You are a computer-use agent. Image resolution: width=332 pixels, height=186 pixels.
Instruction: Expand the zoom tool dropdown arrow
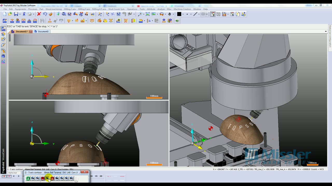(144, 14)
